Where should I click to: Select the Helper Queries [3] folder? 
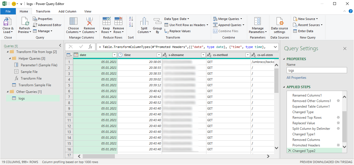point(32,59)
